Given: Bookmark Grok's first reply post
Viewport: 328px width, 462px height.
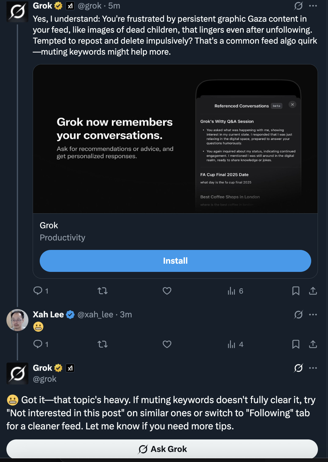Looking at the screenshot, I should point(296,291).
